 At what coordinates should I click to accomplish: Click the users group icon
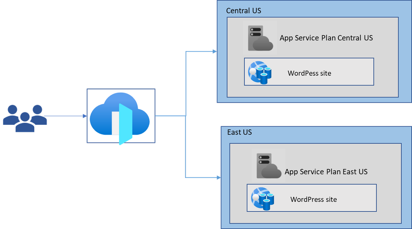pyautogui.click(x=25, y=118)
